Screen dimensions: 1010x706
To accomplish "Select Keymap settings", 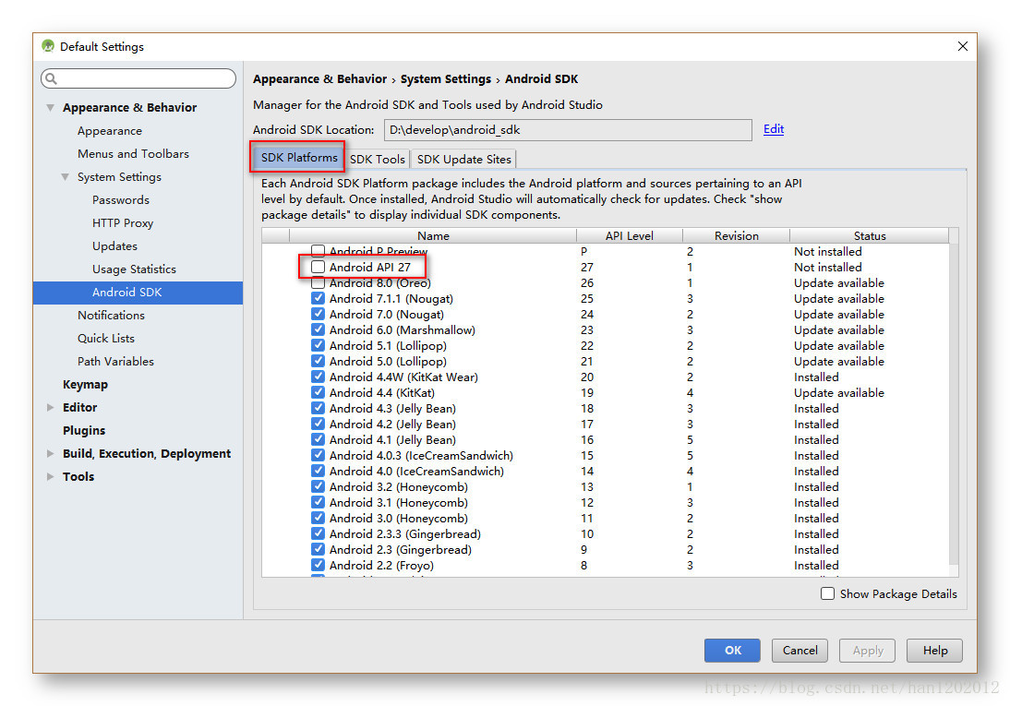I will click(x=85, y=385).
